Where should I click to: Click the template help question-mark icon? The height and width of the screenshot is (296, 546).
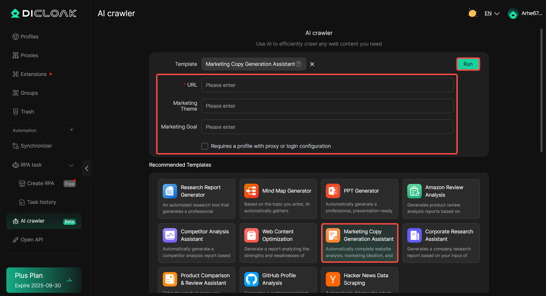299,64
